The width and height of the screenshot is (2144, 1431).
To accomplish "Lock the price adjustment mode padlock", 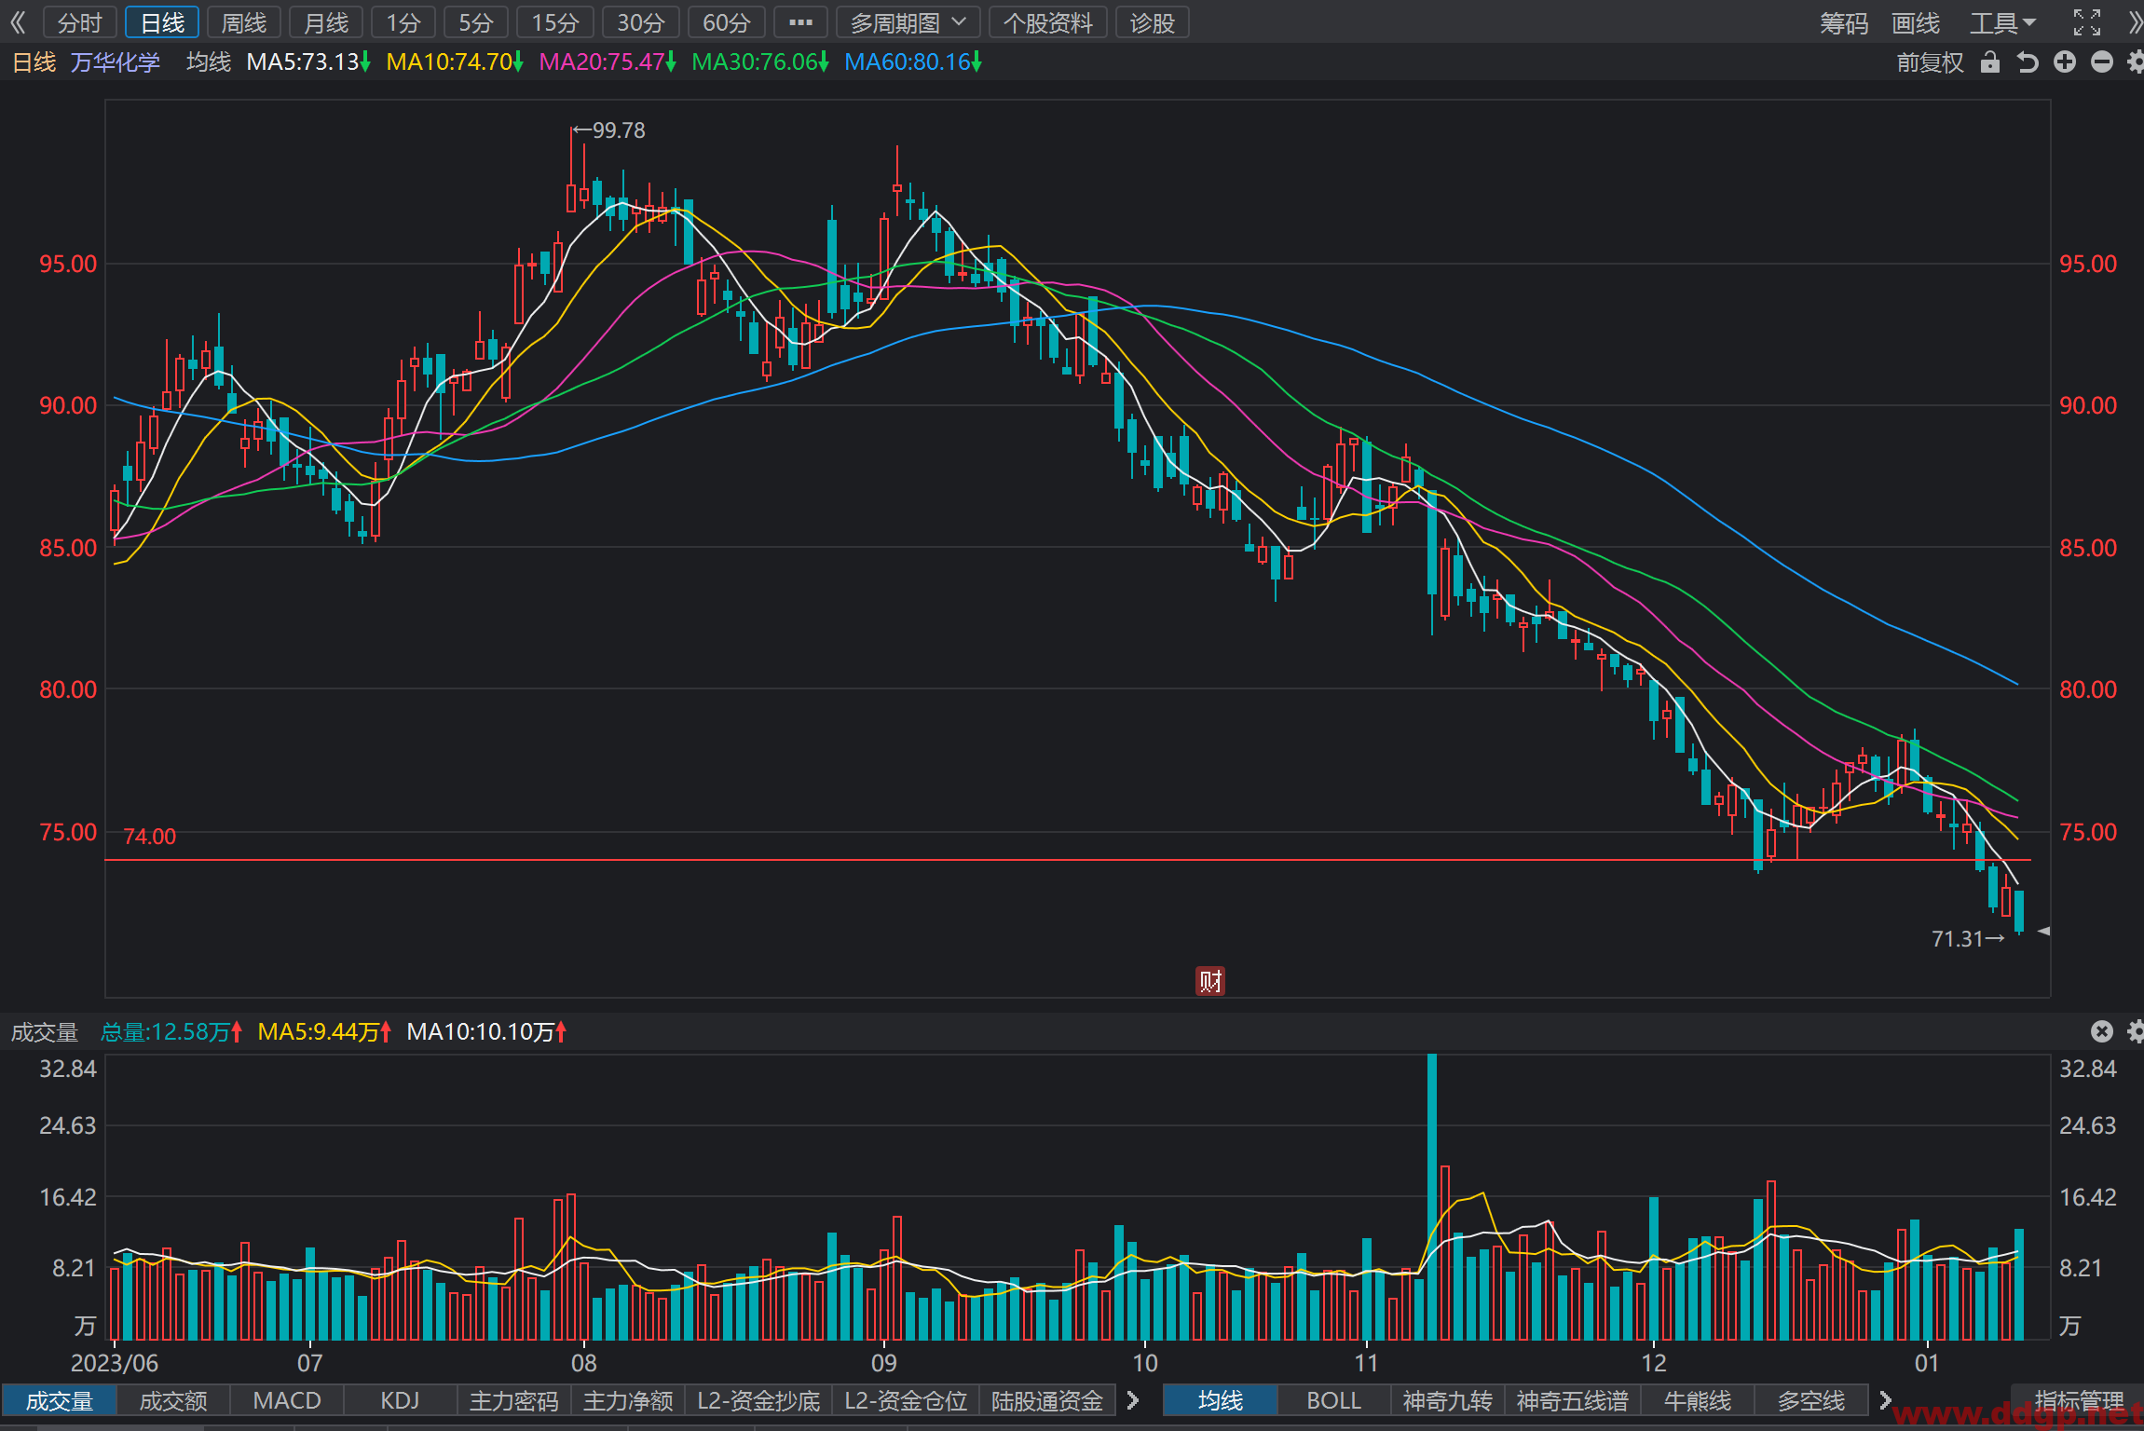I will (1989, 62).
